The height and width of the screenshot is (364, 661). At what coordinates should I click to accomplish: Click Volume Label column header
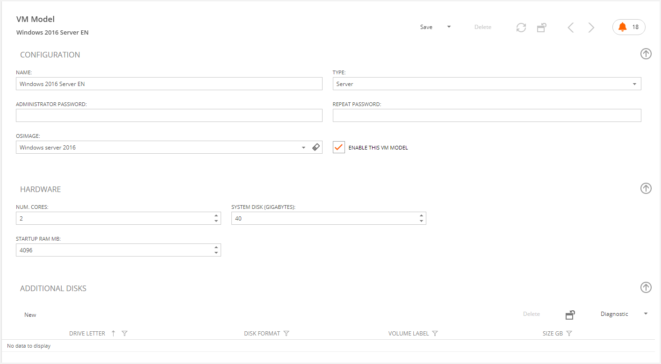click(409, 334)
